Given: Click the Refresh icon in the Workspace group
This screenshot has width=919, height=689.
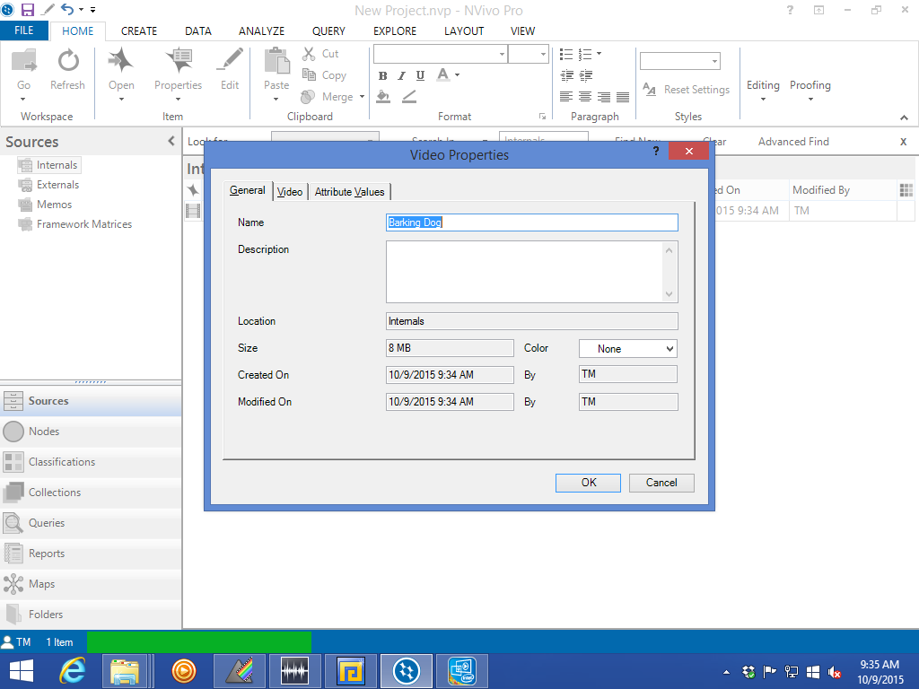Looking at the screenshot, I should pyautogui.click(x=67, y=63).
